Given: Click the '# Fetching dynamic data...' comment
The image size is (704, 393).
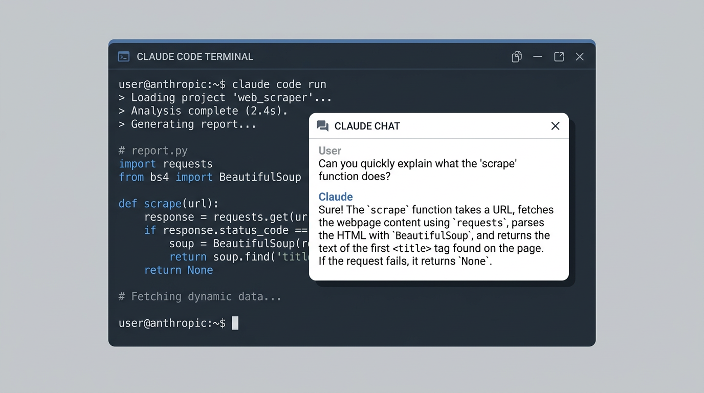Looking at the screenshot, I should coord(200,297).
